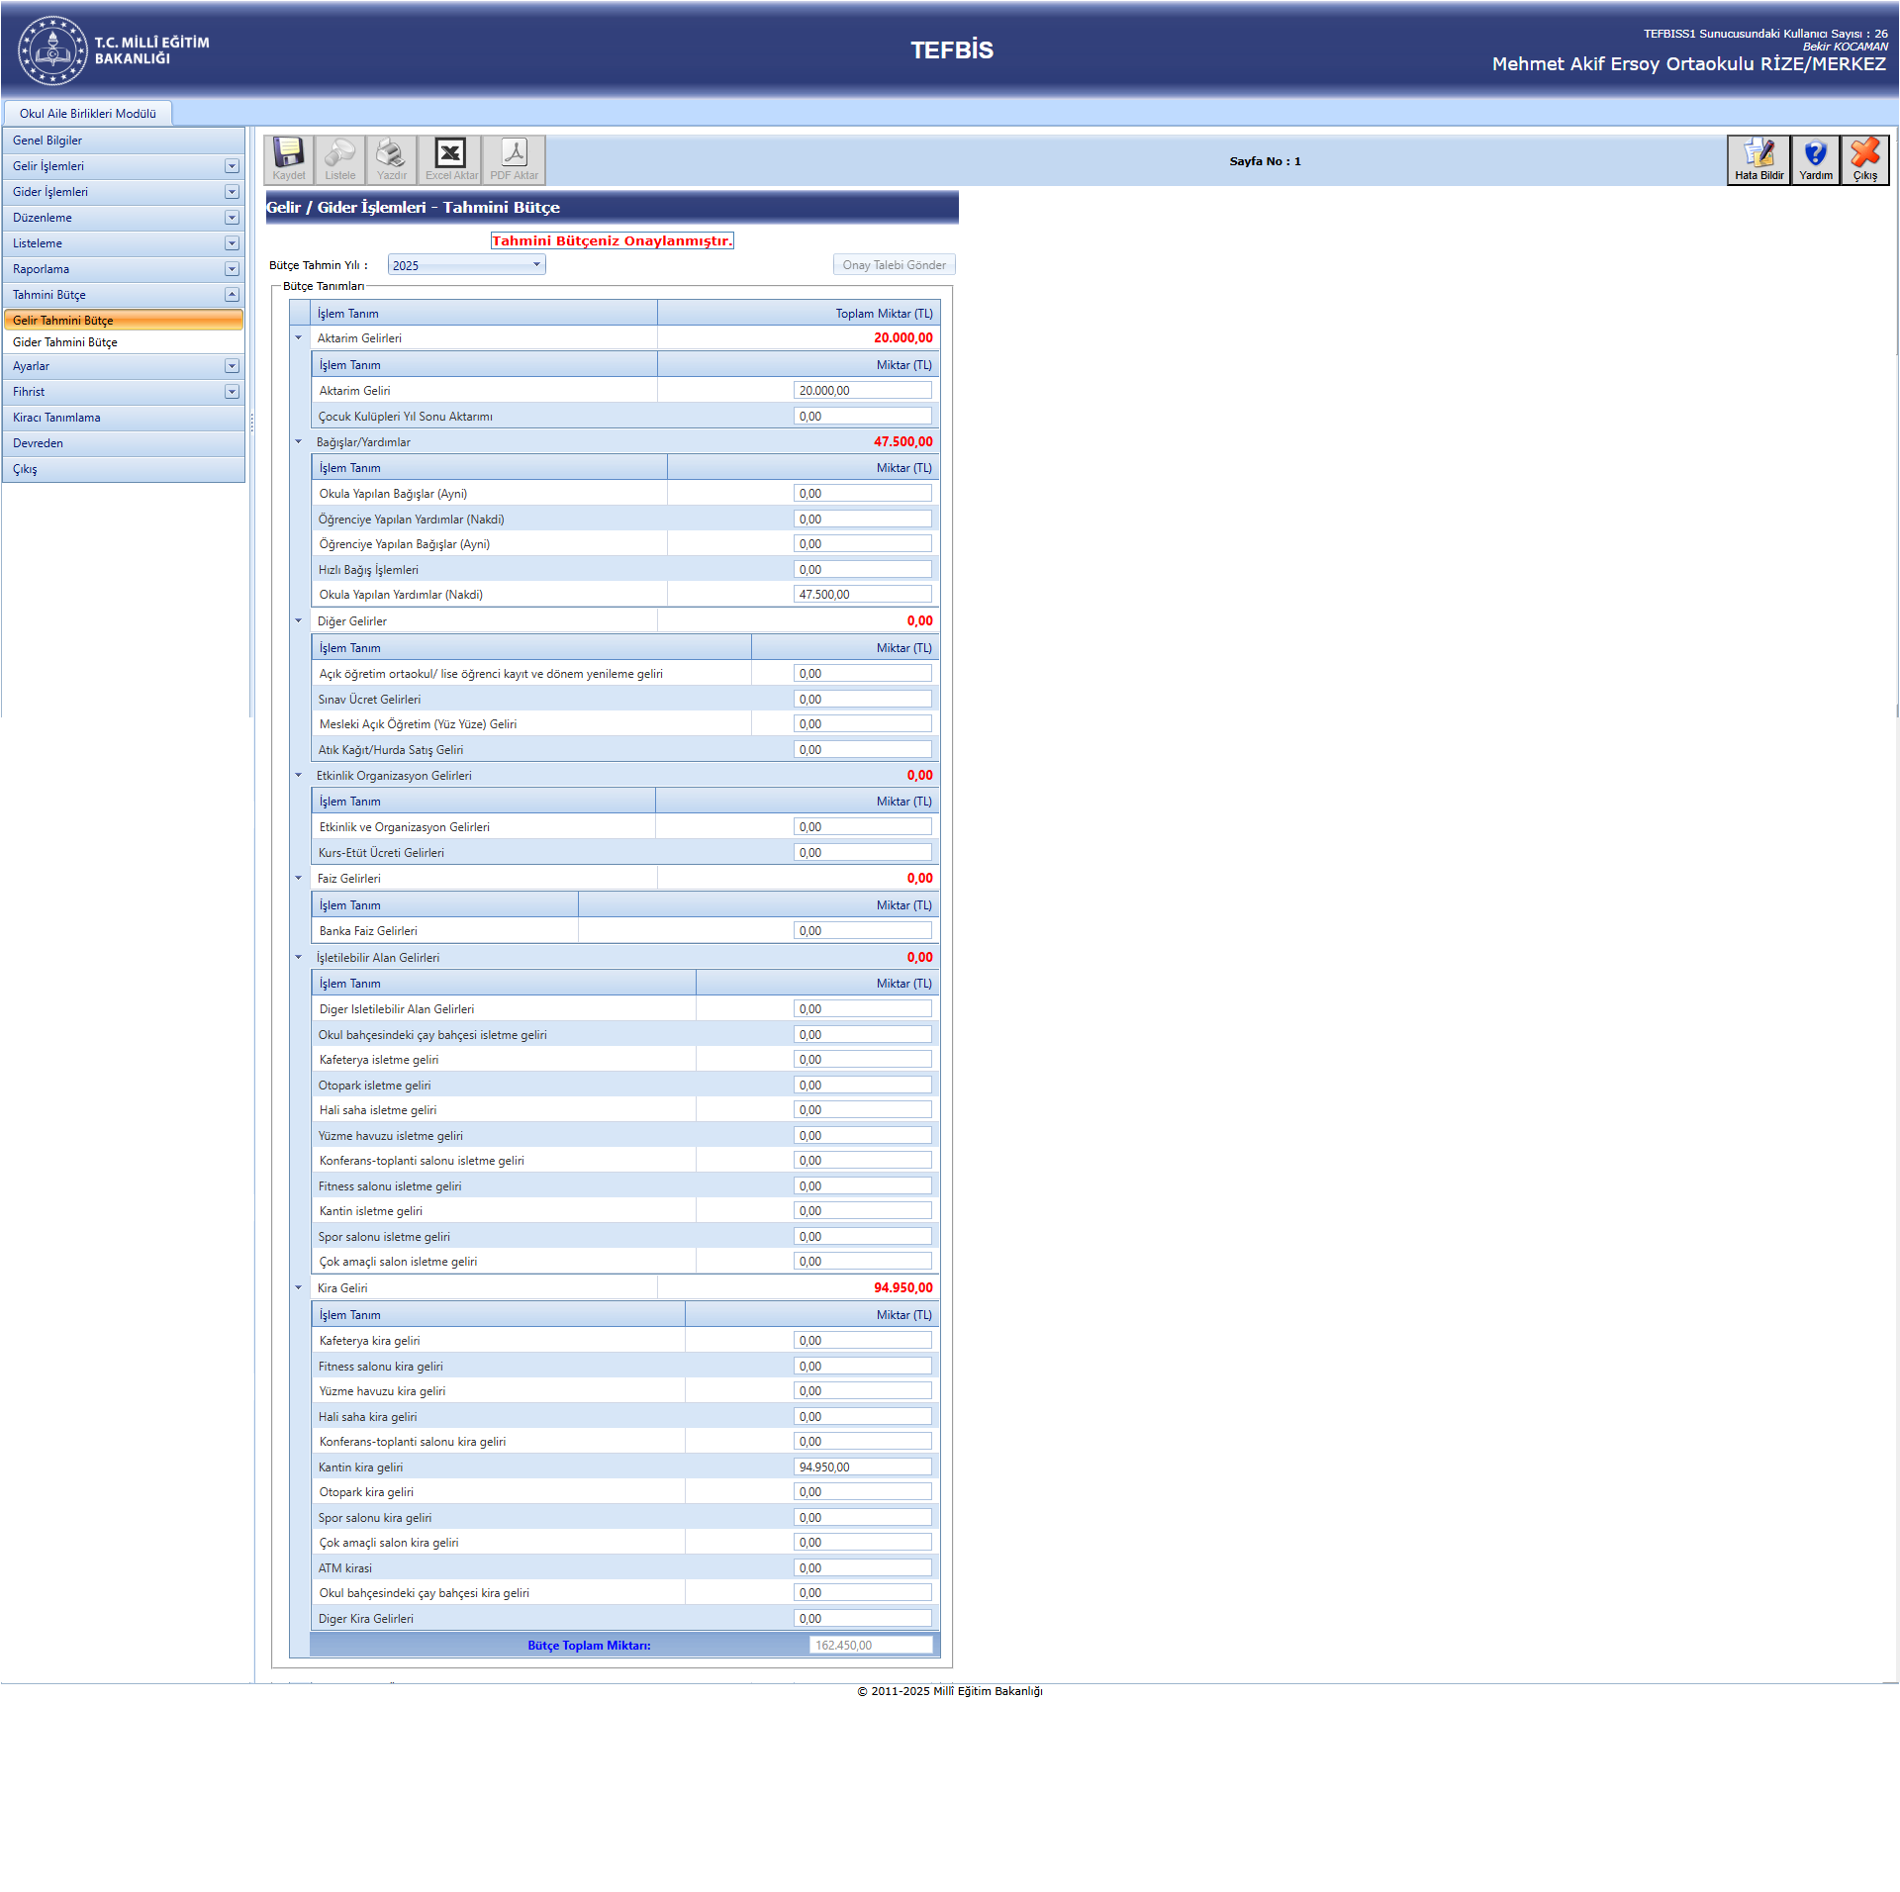Click the Yazdır printer icon
This screenshot has width=1900, height=1892.
391,159
